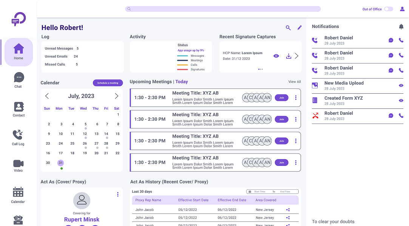Download the recent signature capture
This screenshot has width=409, height=226.
pyautogui.click(x=289, y=56)
